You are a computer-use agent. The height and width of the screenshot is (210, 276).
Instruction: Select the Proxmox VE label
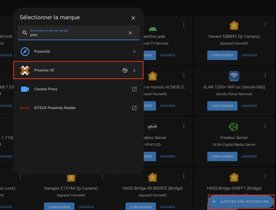[x=44, y=70]
